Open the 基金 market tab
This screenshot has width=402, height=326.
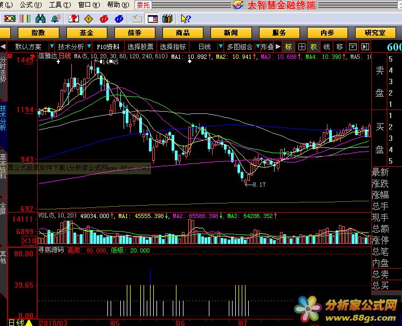tap(87, 33)
